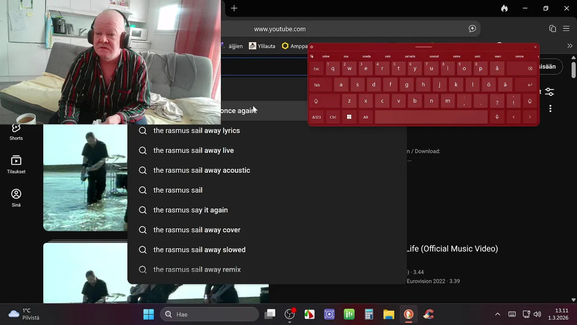Tap the return key on touch keyboard
This screenshot has height=325, width=577.
526,84
